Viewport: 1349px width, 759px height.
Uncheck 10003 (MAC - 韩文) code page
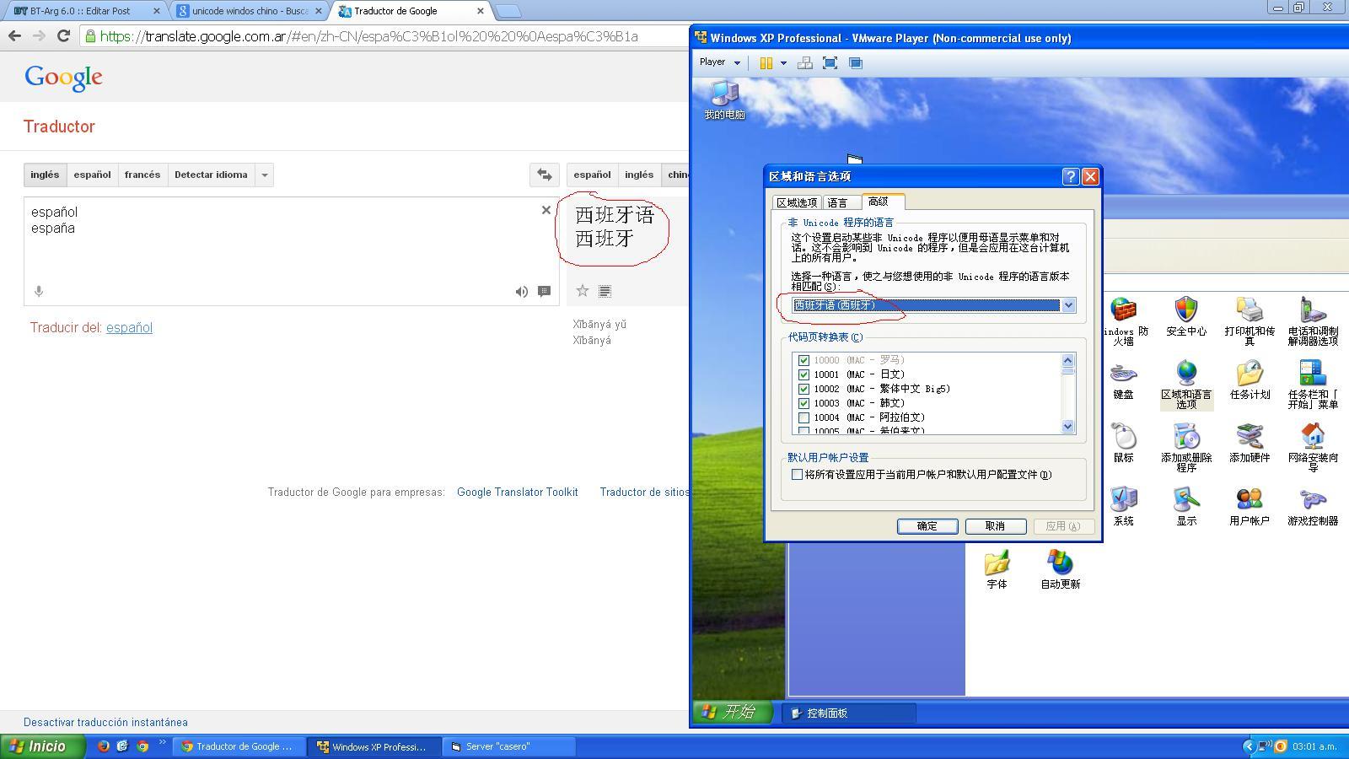tap(803, 403)
